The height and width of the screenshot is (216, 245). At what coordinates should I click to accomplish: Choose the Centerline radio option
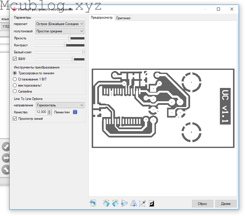15,92
